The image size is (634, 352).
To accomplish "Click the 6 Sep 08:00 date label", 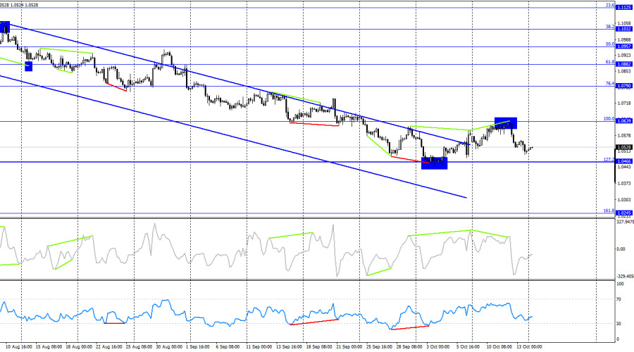I will (x=228, y=347).
